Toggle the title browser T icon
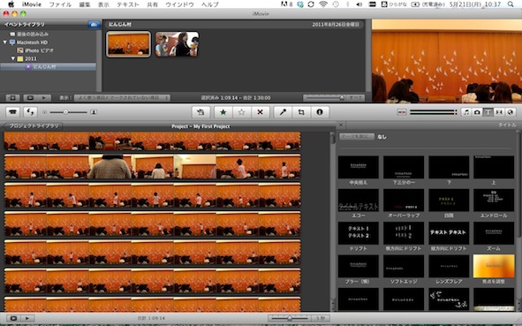 (488, 112)
